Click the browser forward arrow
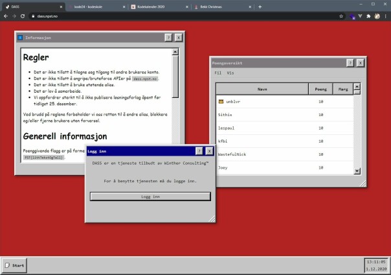Image resolution: width=391 pixels, height=275 pixels. (x=14, y=16)
